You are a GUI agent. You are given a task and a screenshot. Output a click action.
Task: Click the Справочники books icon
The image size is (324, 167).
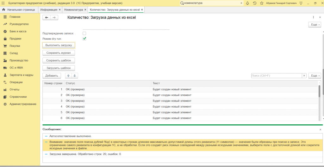(5, 97)
